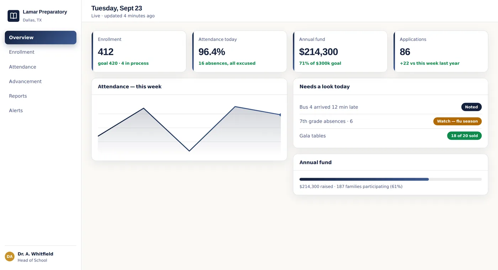This screenshot has width=498, height=270.
Task: Navigate to Advancement
Action: (x=41, y=82)
